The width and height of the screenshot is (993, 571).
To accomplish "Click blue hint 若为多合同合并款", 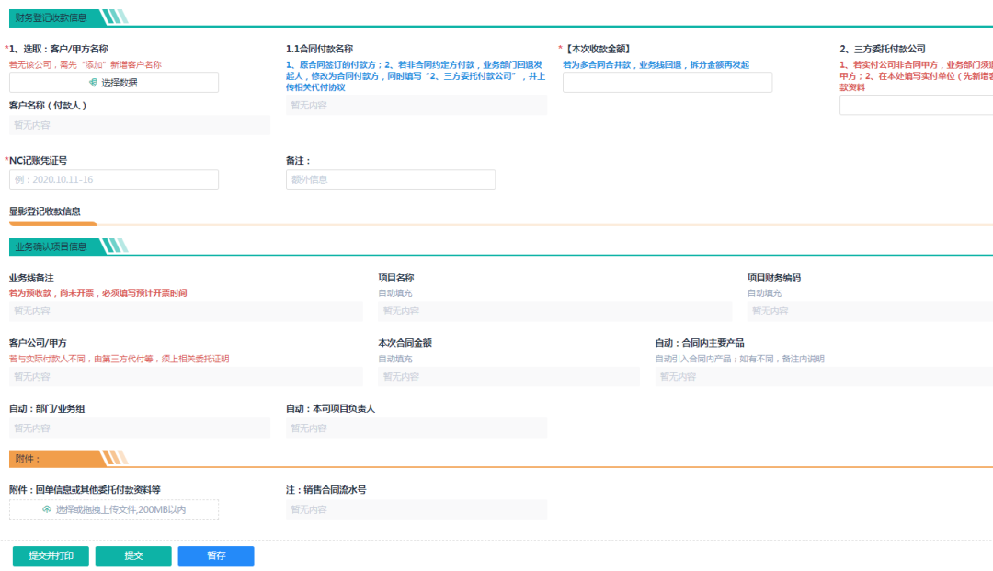I will [x=656, y=64].
